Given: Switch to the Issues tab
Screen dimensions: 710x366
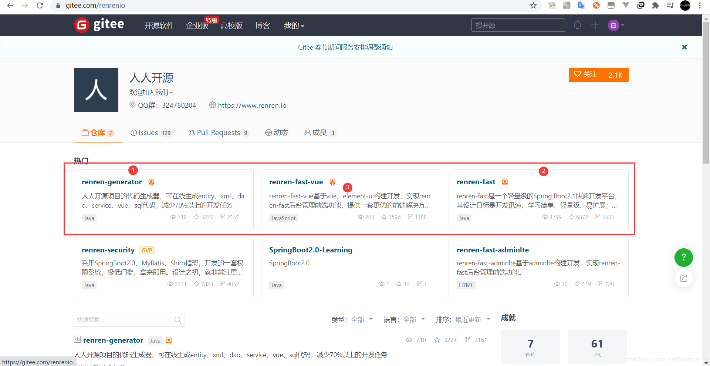Looking at the screenshot, I should pos(151,133).
